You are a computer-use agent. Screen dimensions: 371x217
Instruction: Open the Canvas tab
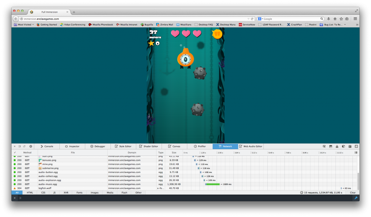[174, 146]
